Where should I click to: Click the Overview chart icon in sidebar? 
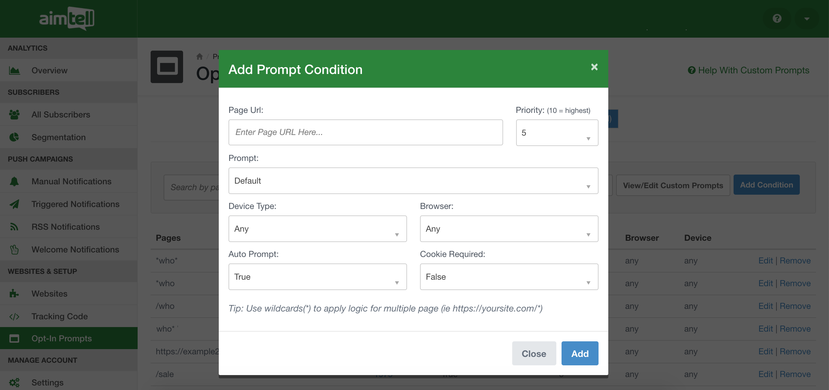pyautogui.click(x=14, y=70)
